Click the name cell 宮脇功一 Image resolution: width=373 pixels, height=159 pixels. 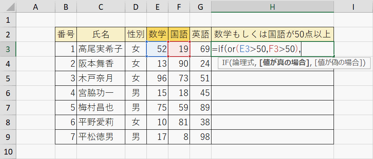(x=101, y=93)
